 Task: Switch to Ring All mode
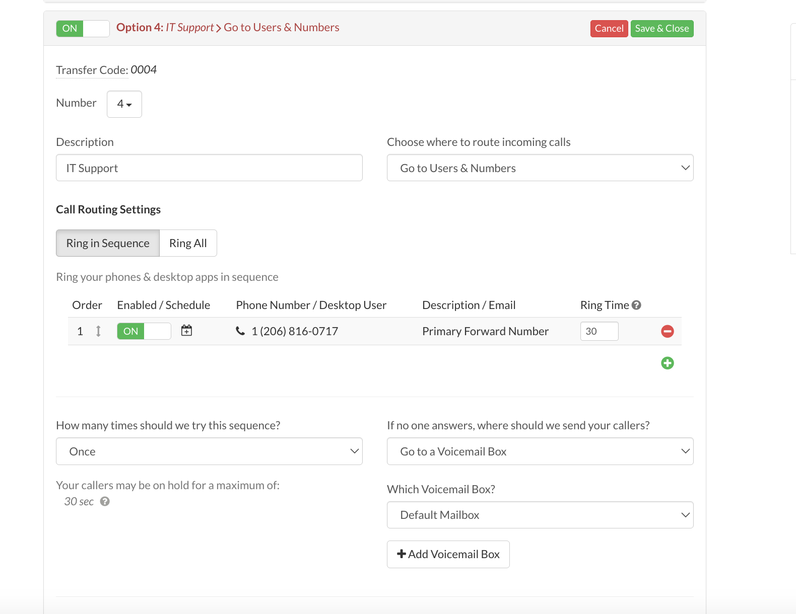188,243
